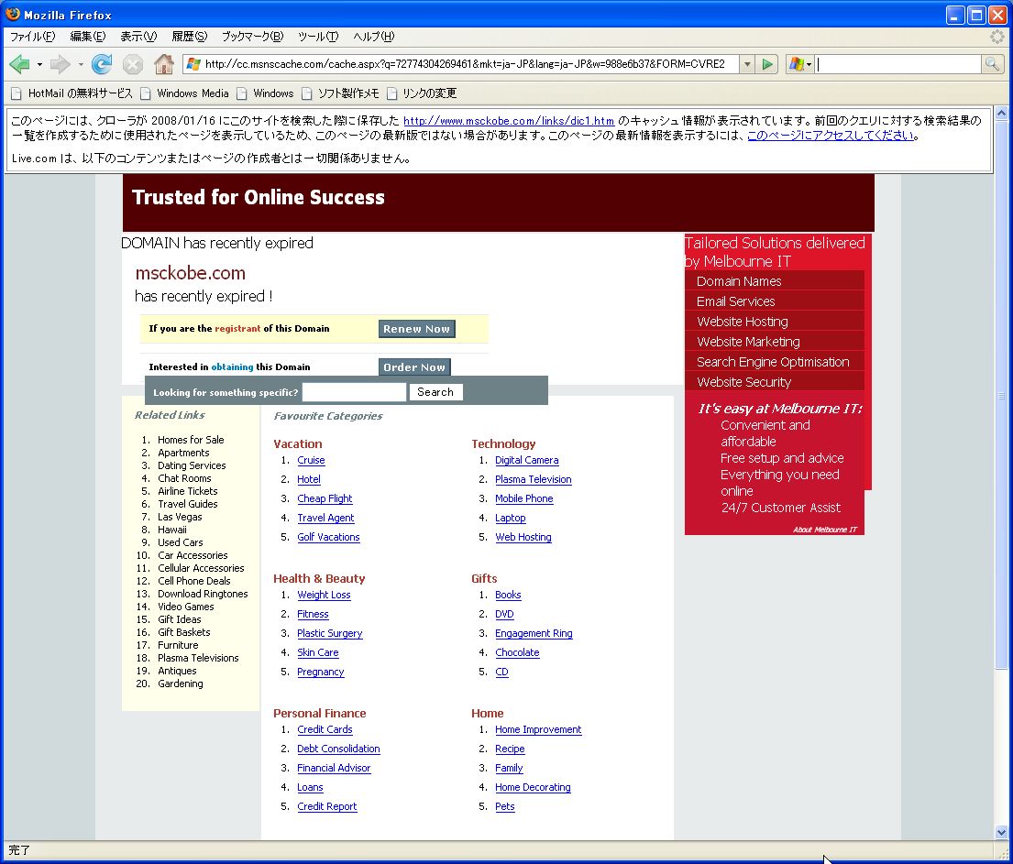The width and height of the screenshot is (1013, 864).
Task: Click the blue 'obtaining' word link
Action: (232, 366)
